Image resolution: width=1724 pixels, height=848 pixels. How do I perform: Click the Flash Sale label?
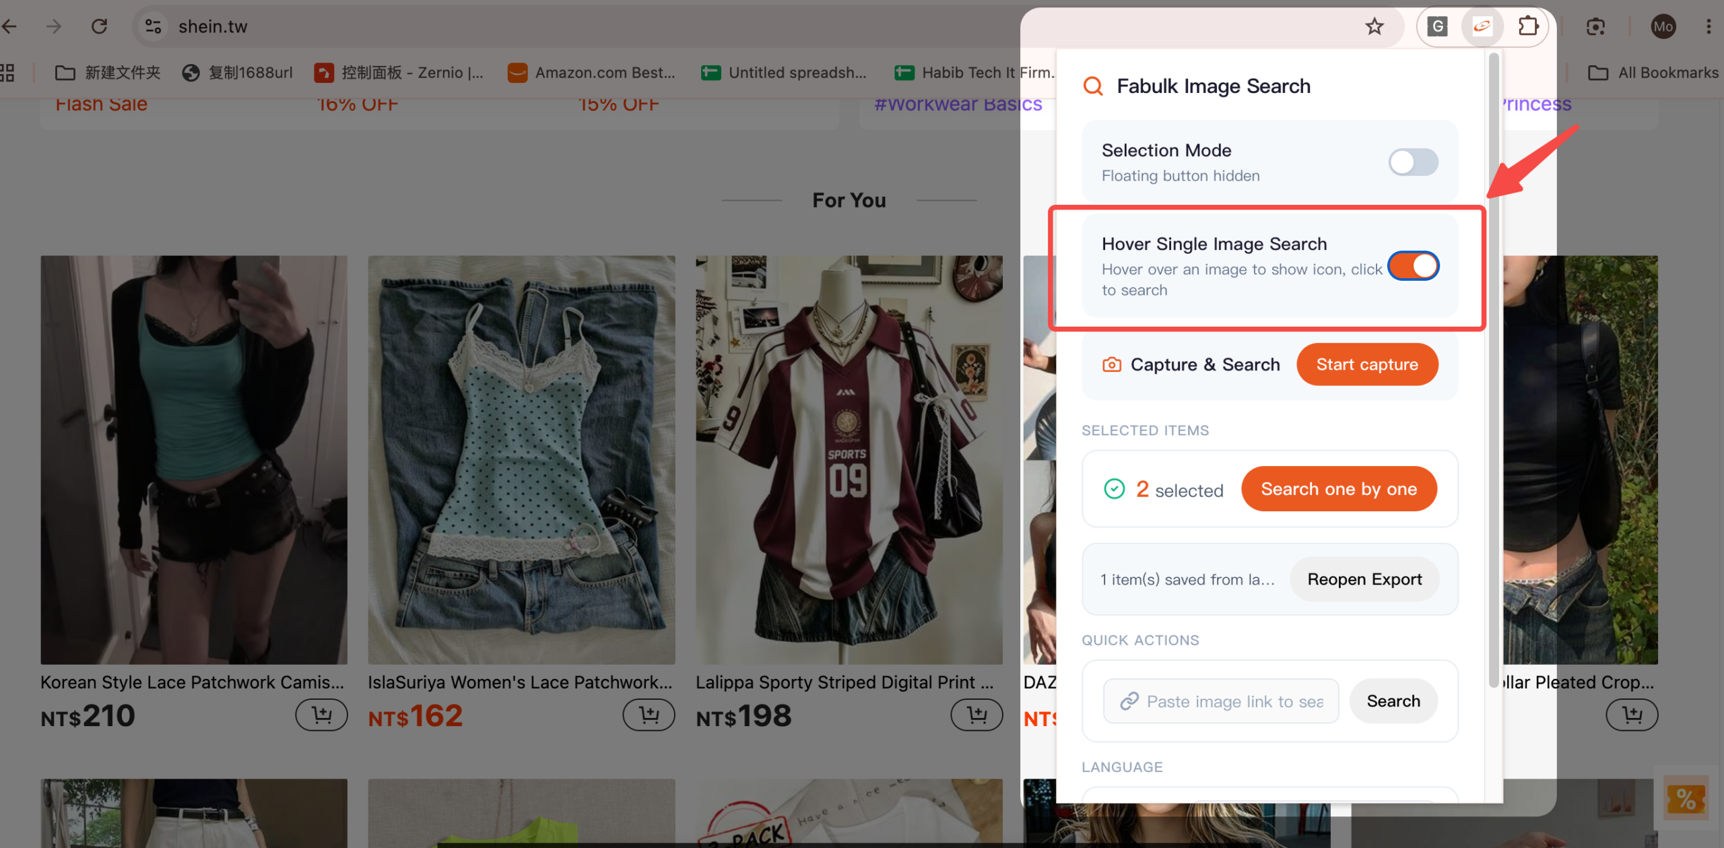click(101, 104)
